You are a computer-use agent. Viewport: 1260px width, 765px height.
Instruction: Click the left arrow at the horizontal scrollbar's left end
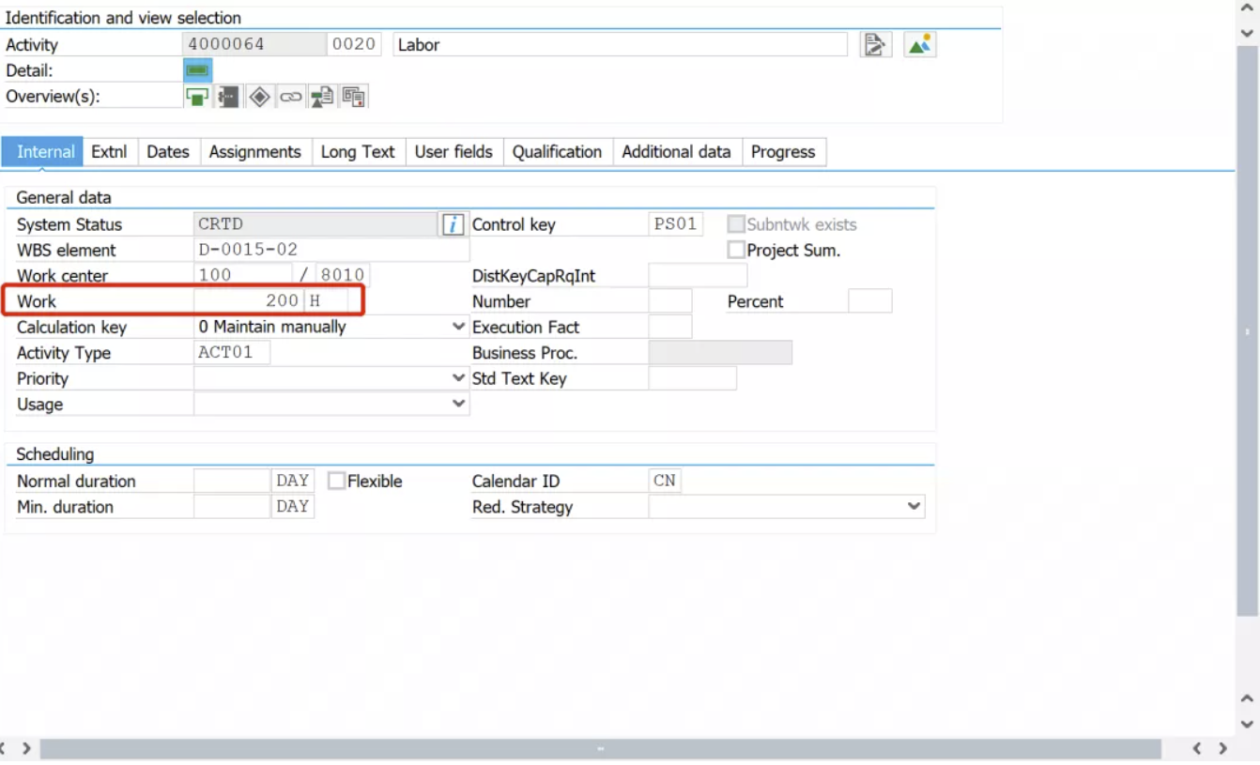[x=3, y=748]
